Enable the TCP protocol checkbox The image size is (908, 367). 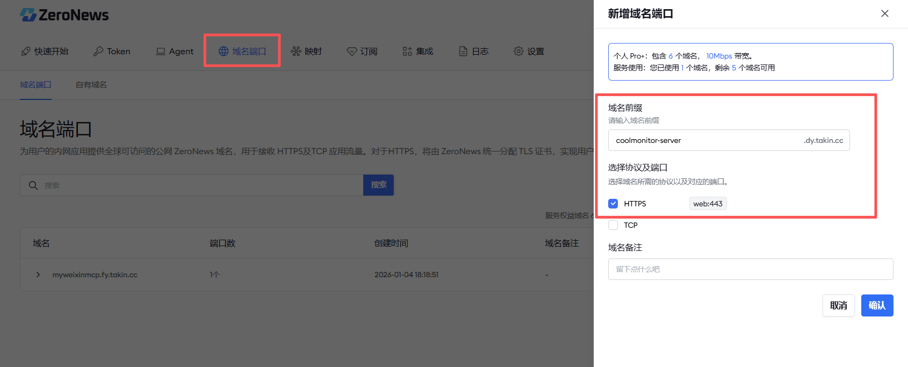(x=613, y=225)
